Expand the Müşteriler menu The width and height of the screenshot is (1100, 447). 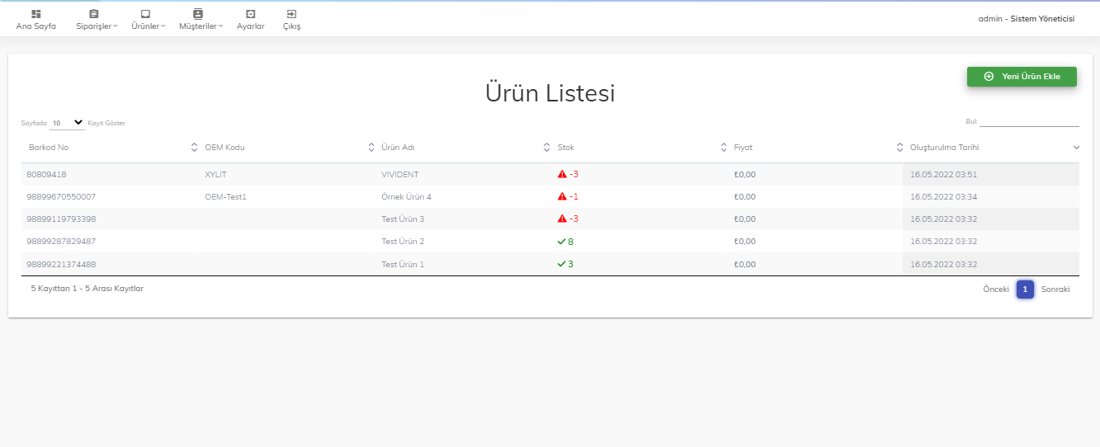coord(201,26)
